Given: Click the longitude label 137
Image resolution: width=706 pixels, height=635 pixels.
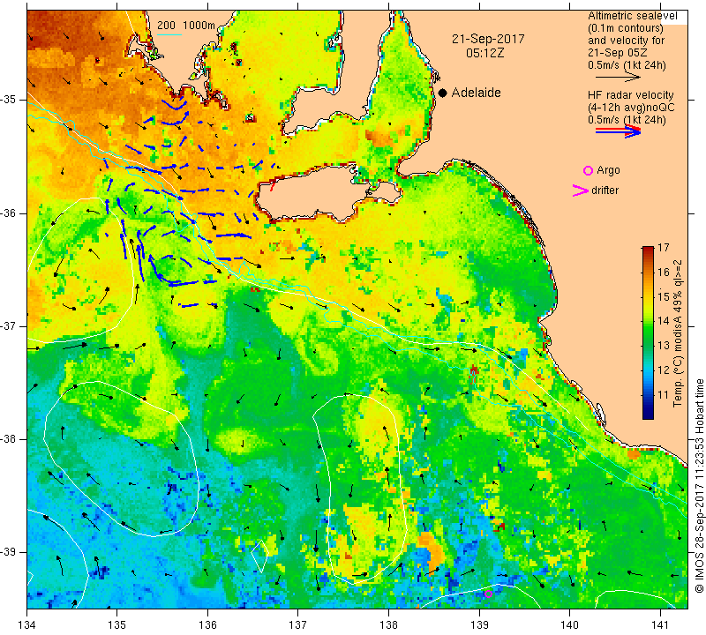Looking at the screenshot, I should point(297,625).
